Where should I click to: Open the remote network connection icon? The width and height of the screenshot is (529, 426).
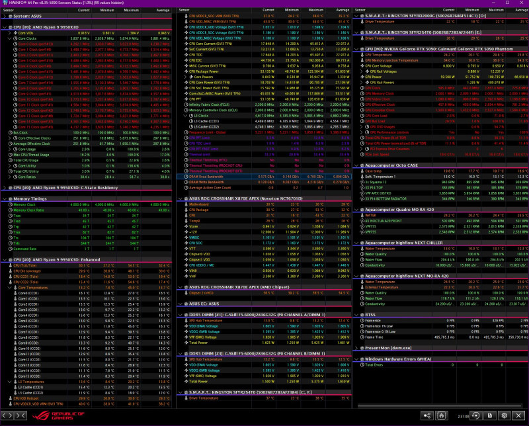(427, 415)
